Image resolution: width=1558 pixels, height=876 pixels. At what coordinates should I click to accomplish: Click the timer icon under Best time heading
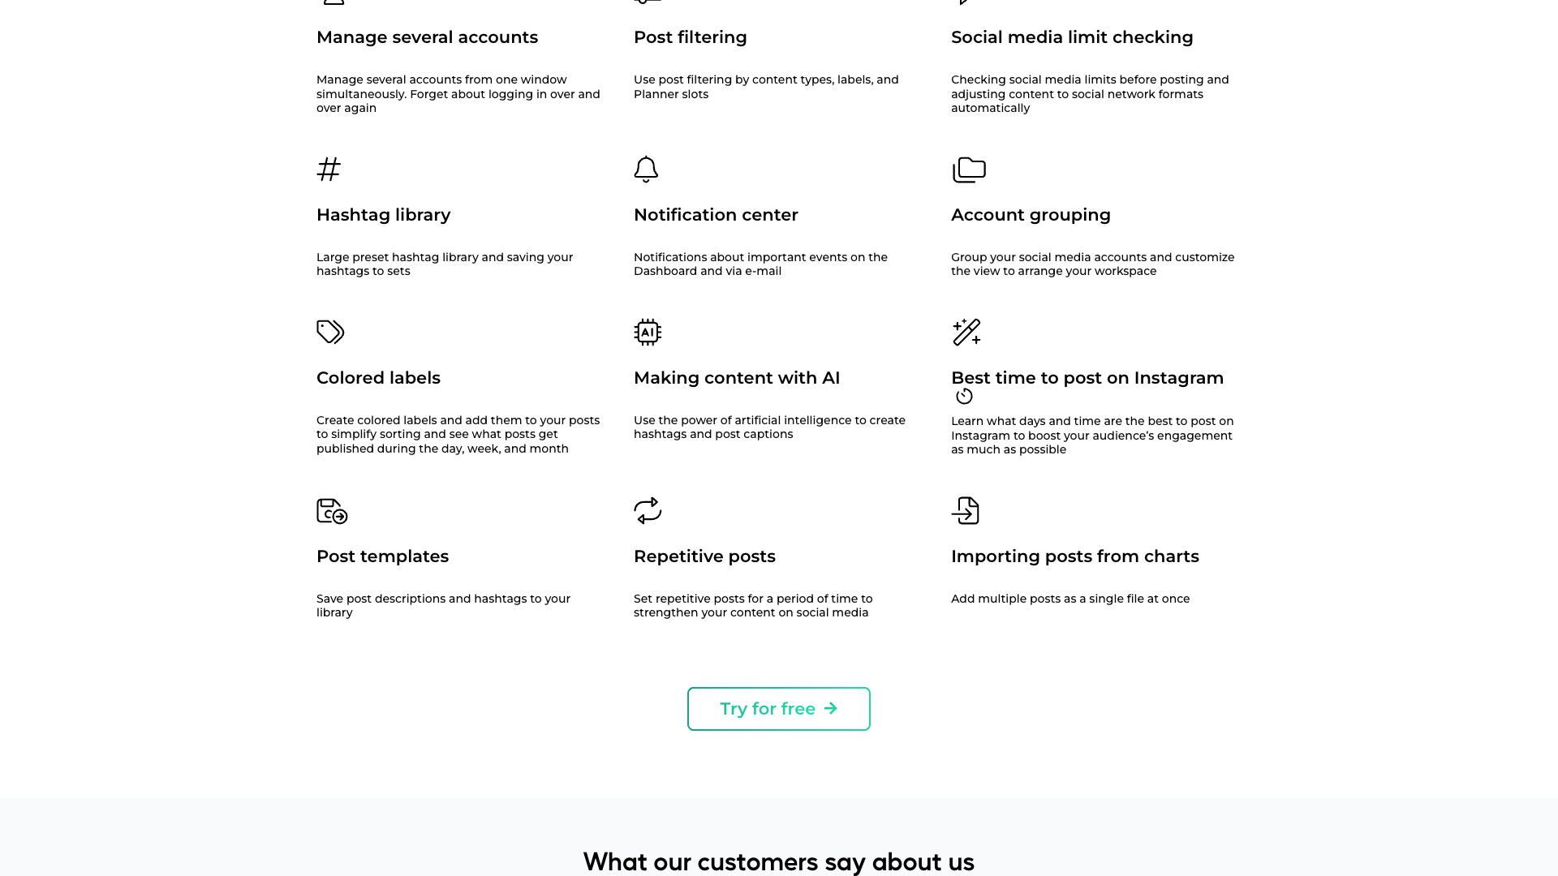(x=964, y=397)
